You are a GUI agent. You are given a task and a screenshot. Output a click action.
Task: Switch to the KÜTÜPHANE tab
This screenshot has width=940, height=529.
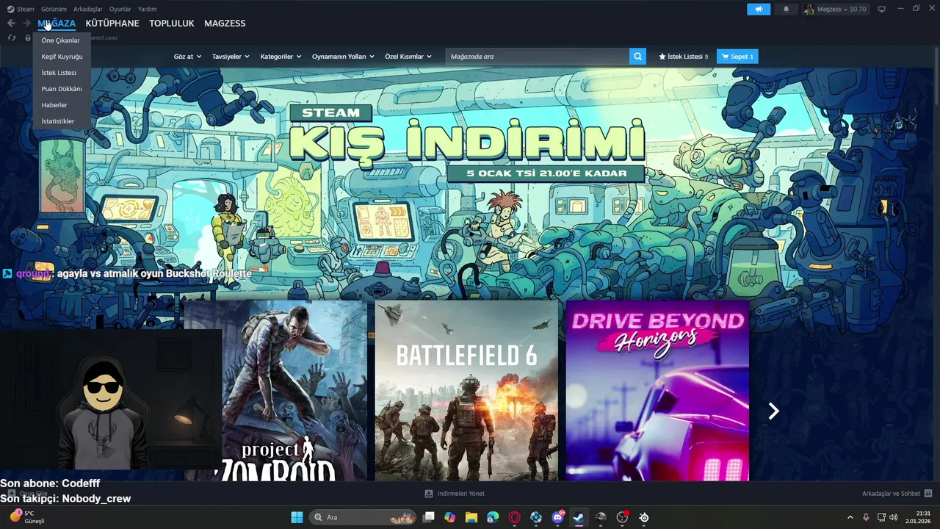(112, 24)
